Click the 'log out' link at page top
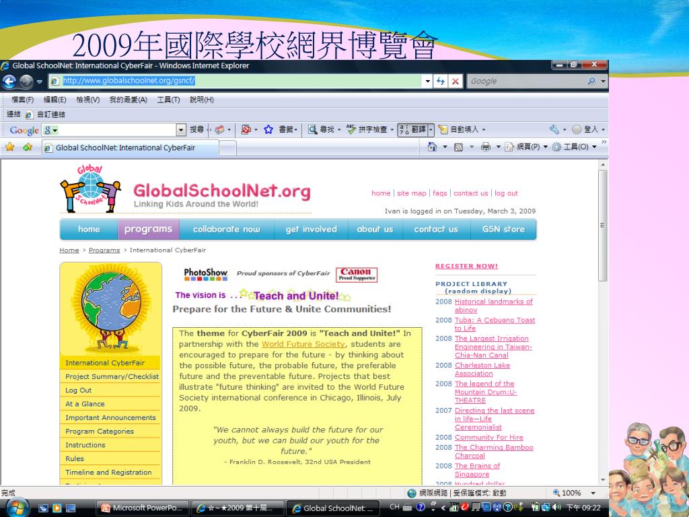689x517 pixels. [506, 193]
